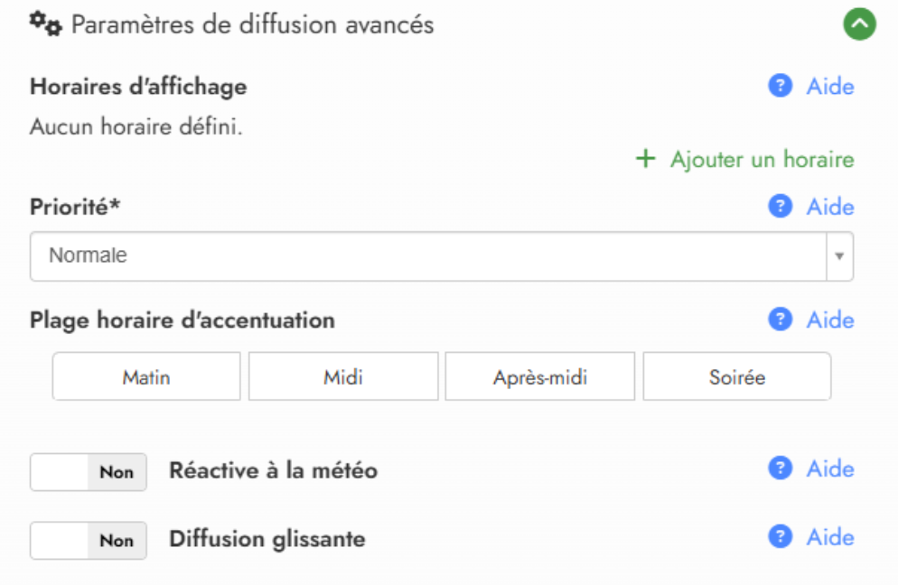The height and width of the screenshot is (585, 898).
Task: Click the plus icon to add a schedule
Action: pyautogui.click(x=645, y=160)
